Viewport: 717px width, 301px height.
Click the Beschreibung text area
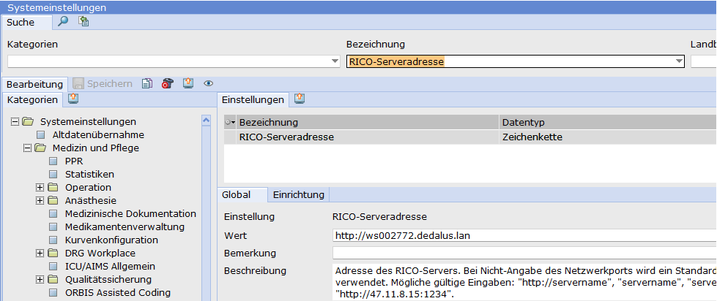coord(524,282)
